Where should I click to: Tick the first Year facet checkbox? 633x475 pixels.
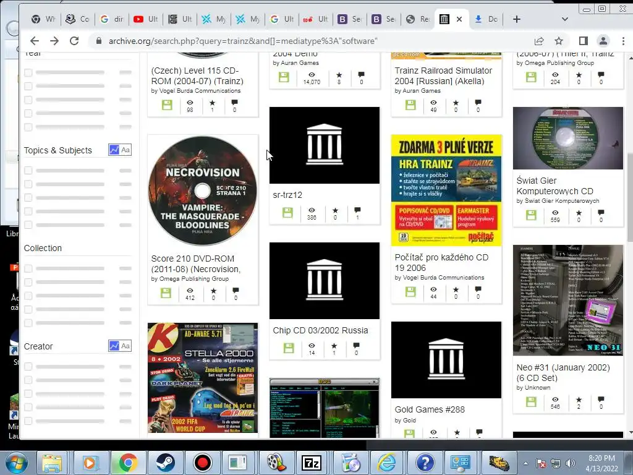(x=28, y=73)
